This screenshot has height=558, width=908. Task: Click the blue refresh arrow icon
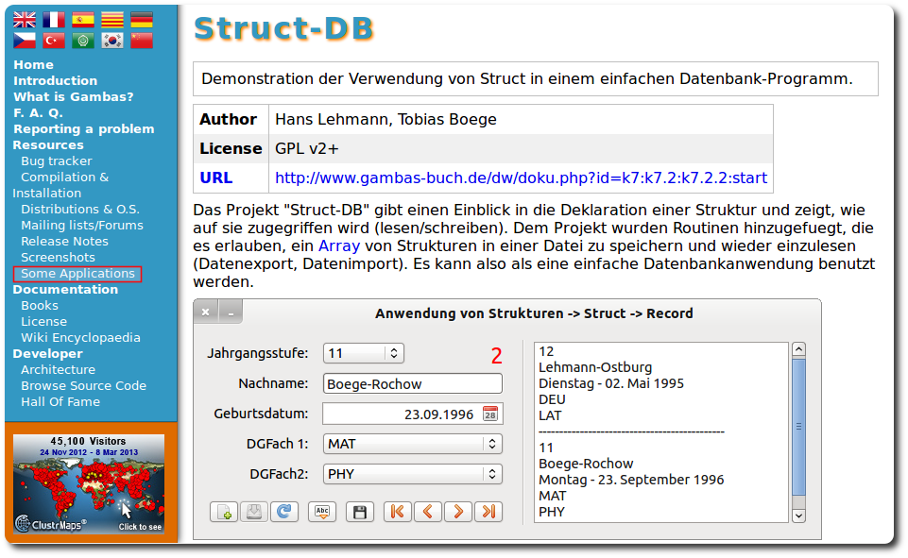point(284,512)
